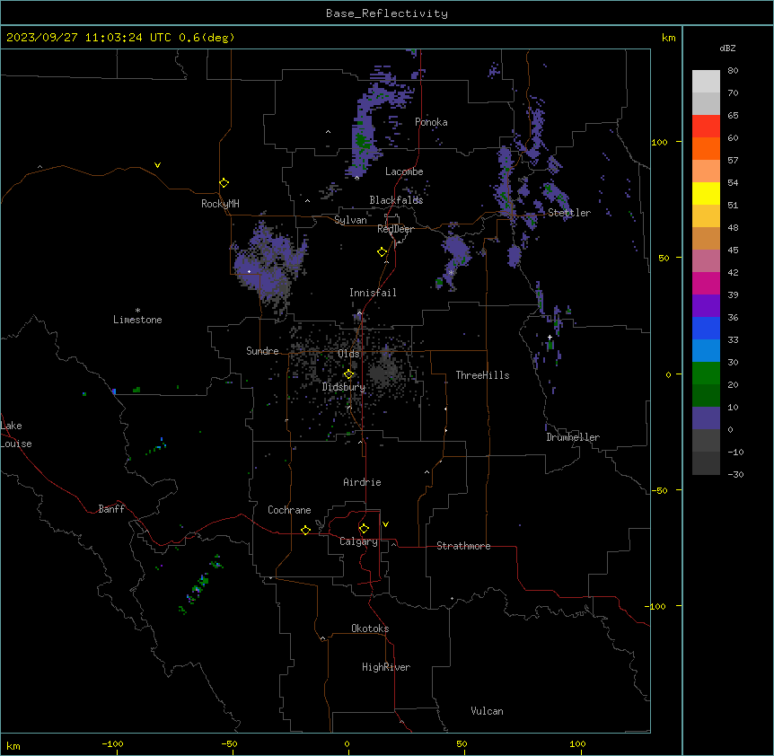Viewport: 774px width, 756px height.
Task: Click the Cochrane city label
Action: [289, 510]
